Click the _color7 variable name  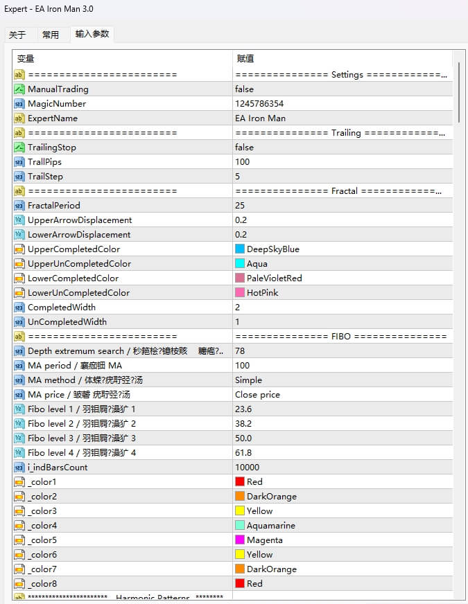point(42,569)
